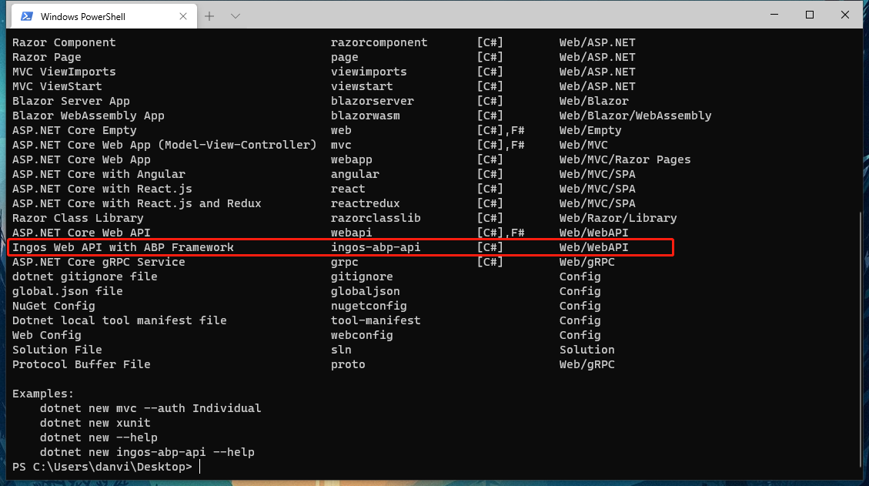Click the 'Solution File' template name
The image size is (869, 486).
(57, 350)
